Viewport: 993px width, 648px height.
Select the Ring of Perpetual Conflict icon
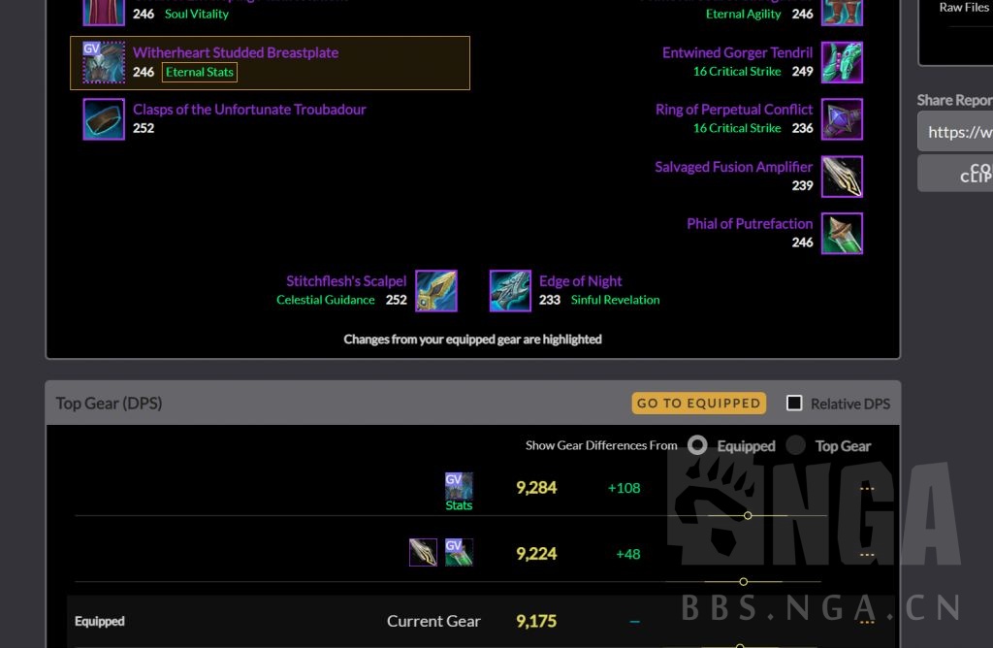pyautogui.click(x=842, y=119)
